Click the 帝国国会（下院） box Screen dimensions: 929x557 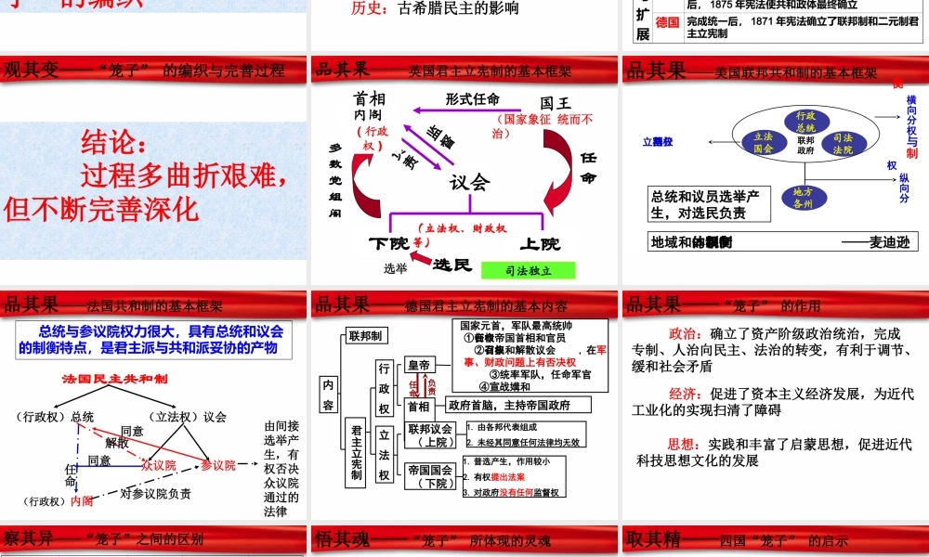click(430, 476)
